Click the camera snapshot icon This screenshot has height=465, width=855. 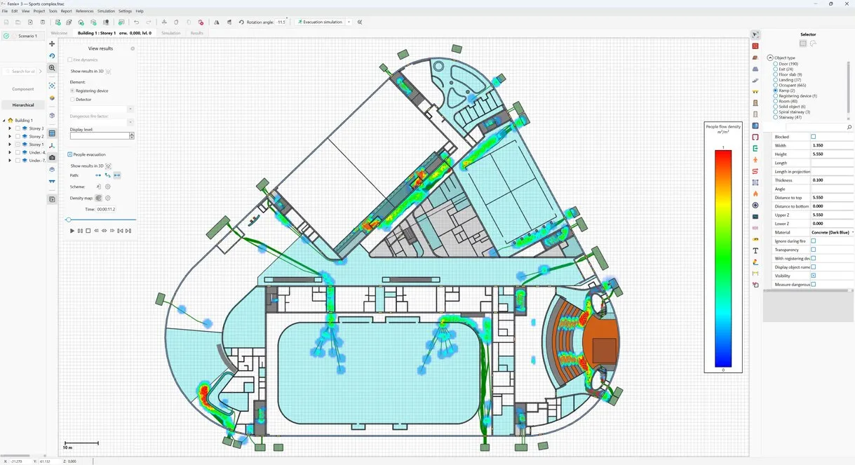[52, 158]
